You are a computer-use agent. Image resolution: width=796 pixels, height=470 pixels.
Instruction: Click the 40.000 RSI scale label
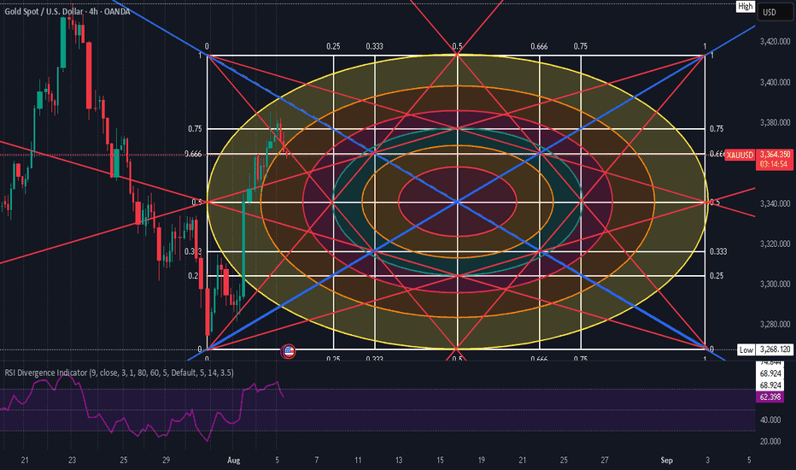770,420
